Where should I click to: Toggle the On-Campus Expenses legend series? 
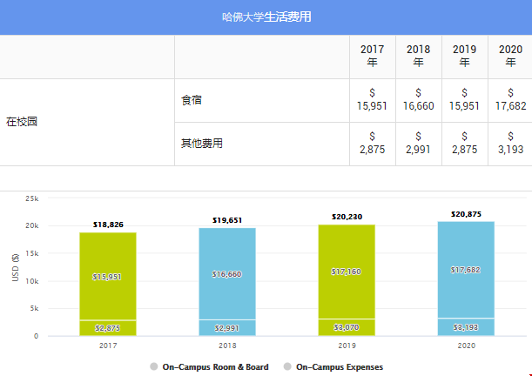point(333,366)
